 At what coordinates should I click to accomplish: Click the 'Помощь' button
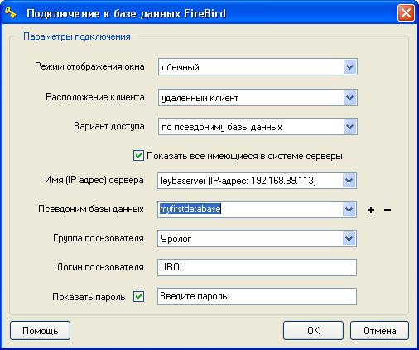tap(41, 330)
